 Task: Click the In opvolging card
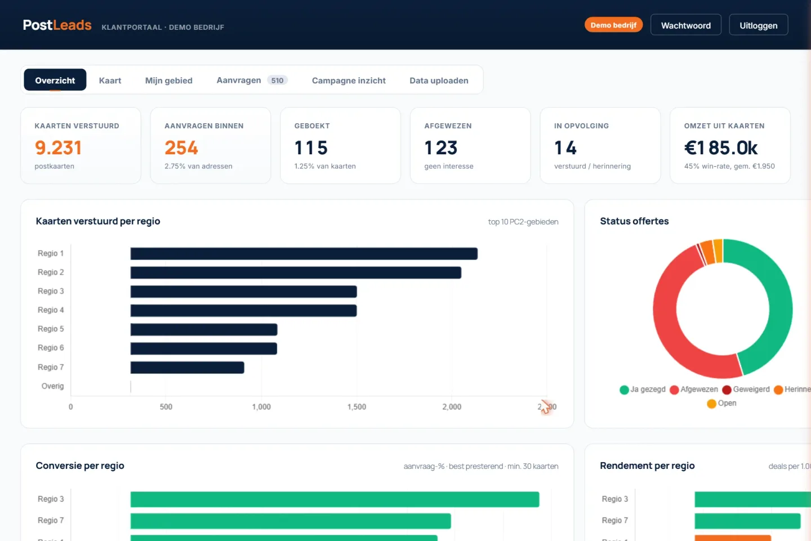pos(600,145)
